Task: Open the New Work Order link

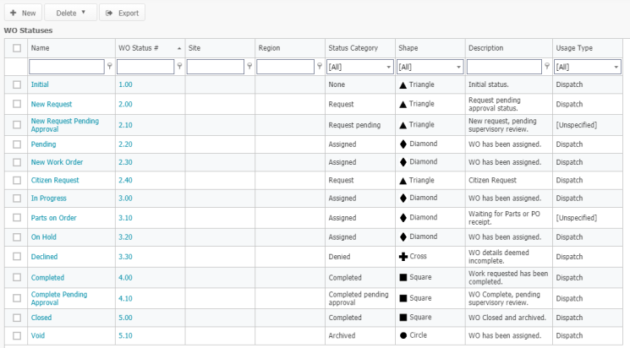Action: tap(57, 162)
